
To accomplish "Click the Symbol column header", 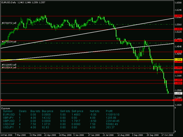I will pos(8,111).
